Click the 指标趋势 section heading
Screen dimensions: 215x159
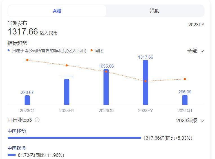[x=17, y=43]
